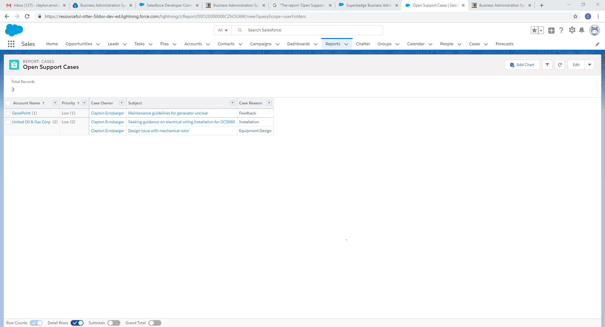Refresh the report with the refresh icon

click(x=560, y=65)
